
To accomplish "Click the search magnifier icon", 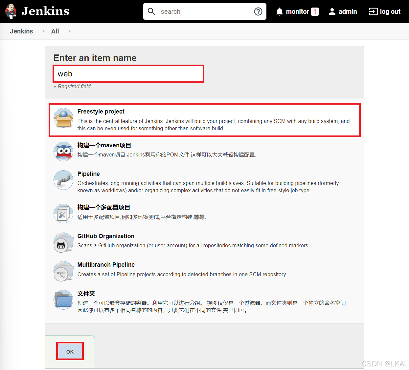I will pyautogui.click(x=151, y=11).
